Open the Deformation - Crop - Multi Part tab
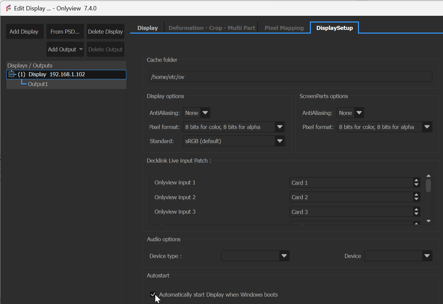This screenshot has height=304, width=443. [x=212, y=28]
